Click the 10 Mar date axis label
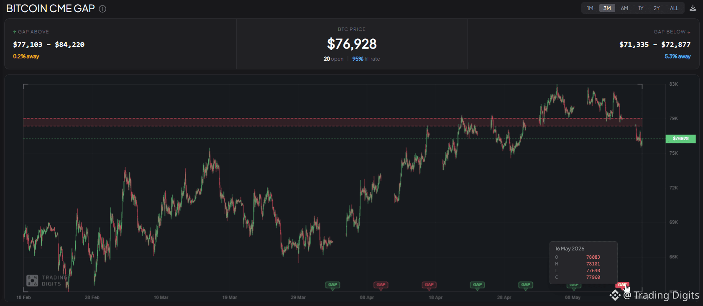703x306 pixels. (x=161, y=298)
